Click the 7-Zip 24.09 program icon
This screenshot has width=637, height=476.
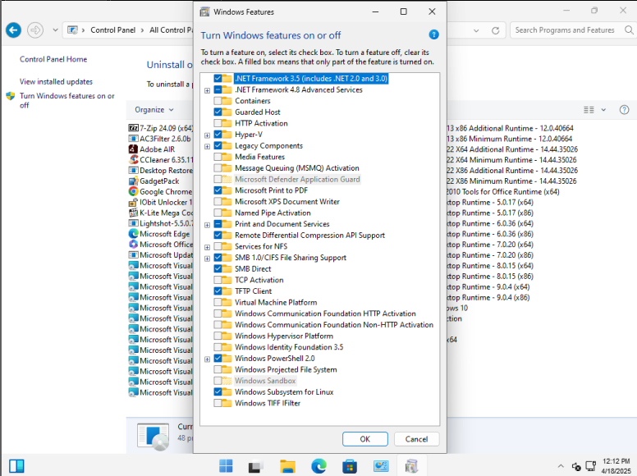tap(133, 128)
